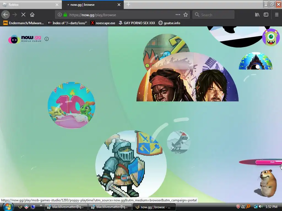This screenshot has height=211, width=282.
Task: Open the pink number 10 anniversary game bubble
Action: click(71, 105)
